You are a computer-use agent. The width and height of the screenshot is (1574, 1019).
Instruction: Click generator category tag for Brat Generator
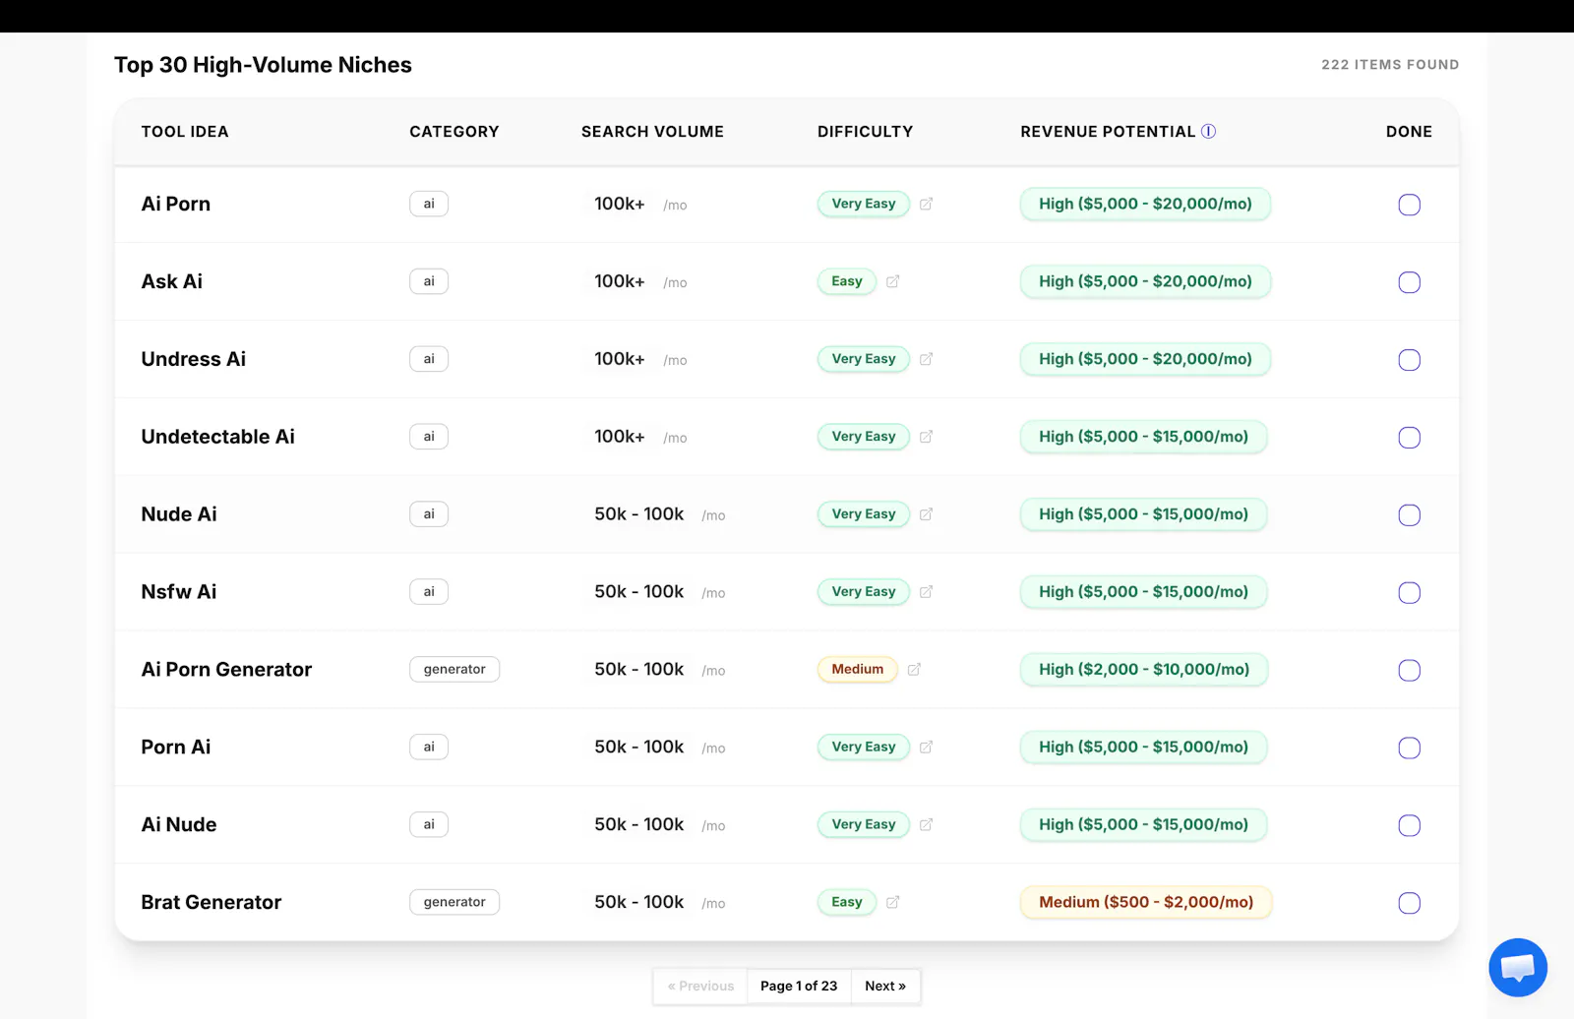pyautogui.click(x=454, y=902)
